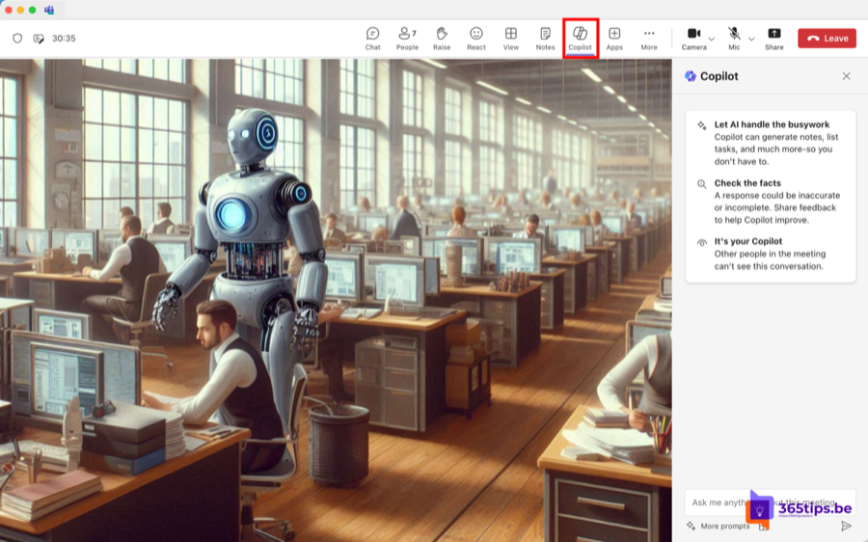The width and height of the screenshot is (868, 542).
Task: Click the shield security icon
Action: coord(17,39)
